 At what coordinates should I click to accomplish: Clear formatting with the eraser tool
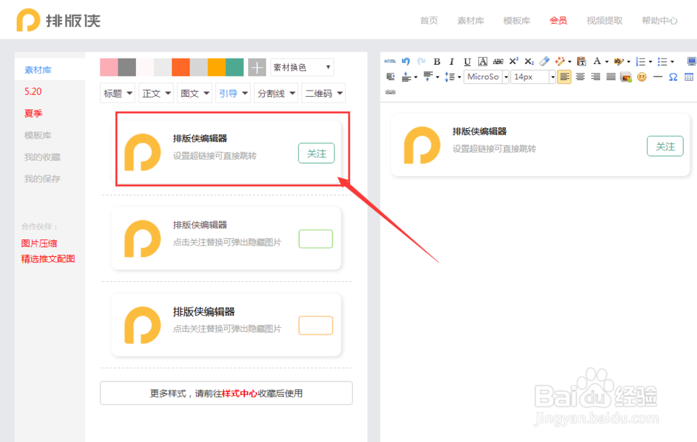coord(544,61)
